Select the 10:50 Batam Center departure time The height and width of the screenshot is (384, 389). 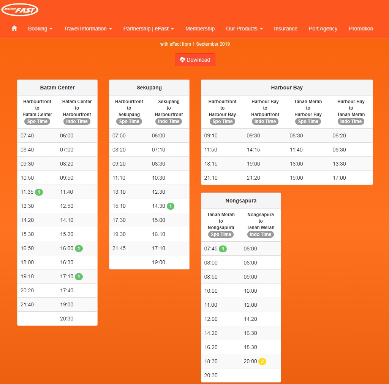pos(27,178)
